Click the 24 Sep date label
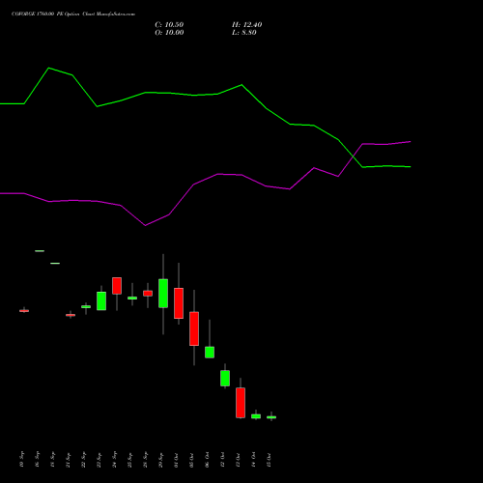Screen dimensions: 483x483 (115, 460)
